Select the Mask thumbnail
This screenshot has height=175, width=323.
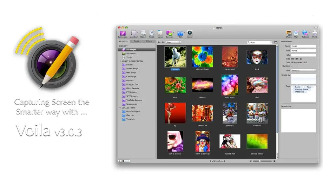(x=257, y=57)
